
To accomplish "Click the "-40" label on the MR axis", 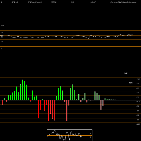I will click(x=138, y=111).
